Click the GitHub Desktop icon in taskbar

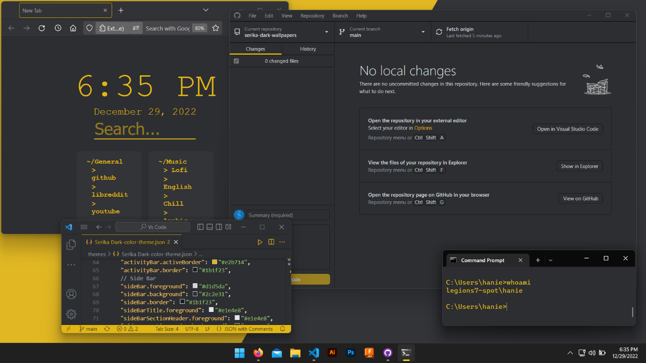[x=388, y=353]
